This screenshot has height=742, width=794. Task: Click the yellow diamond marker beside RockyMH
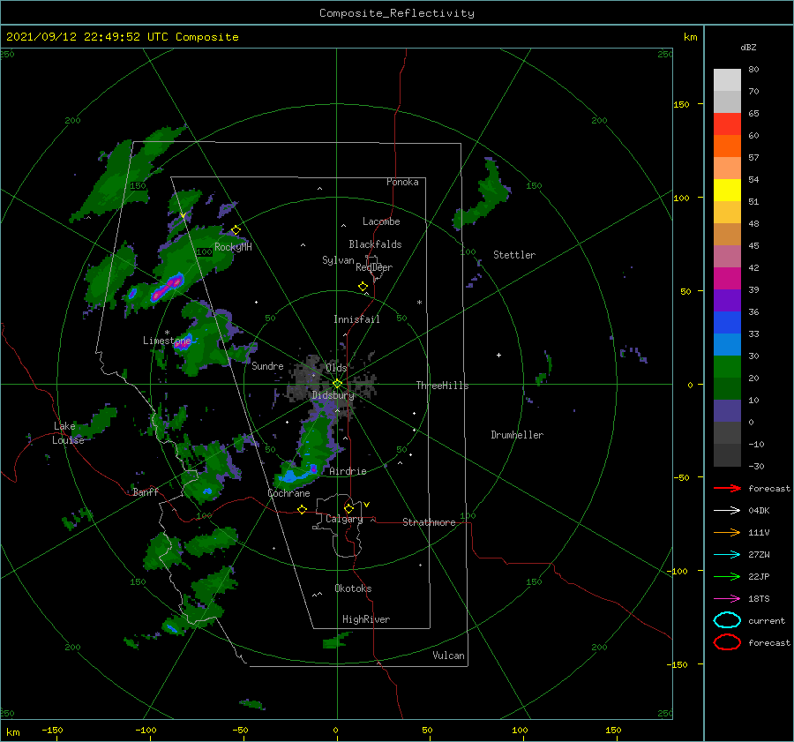tap(236, 230)
